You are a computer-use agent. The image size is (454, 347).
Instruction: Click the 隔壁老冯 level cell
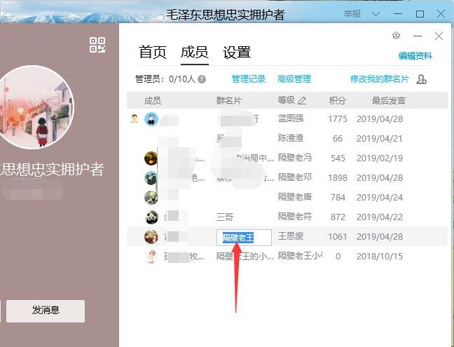tap(295, 158)
